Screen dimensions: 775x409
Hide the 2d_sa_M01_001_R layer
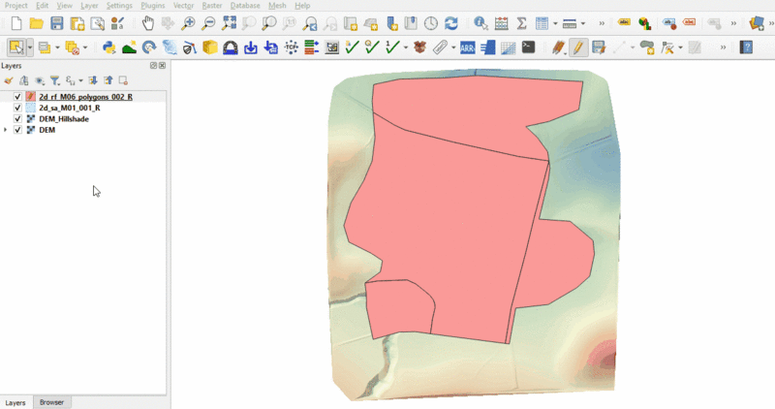[x=17, y=108]
